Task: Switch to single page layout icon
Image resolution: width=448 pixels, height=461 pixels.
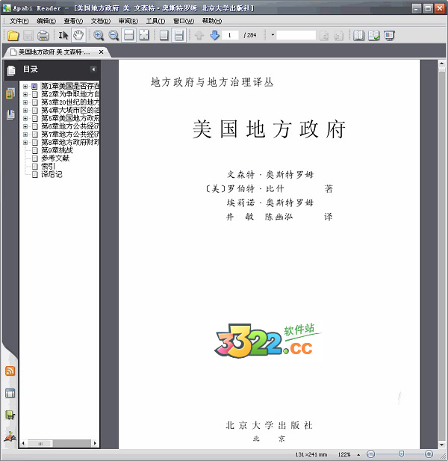Action: (164, 35)
